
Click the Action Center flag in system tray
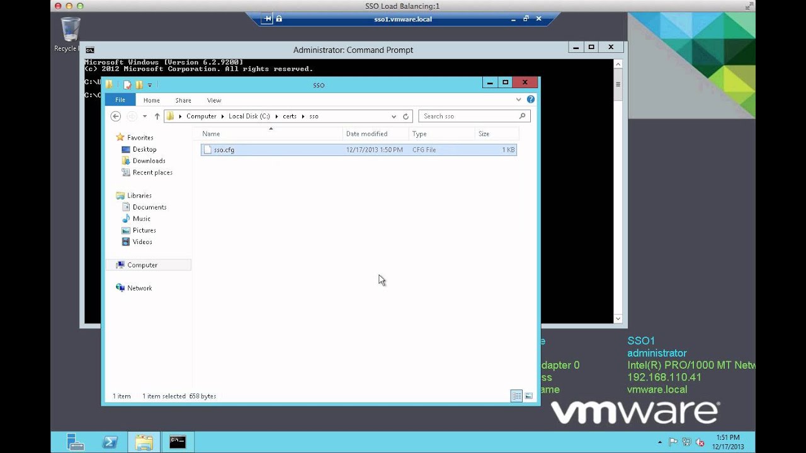(x=673, y=442)
